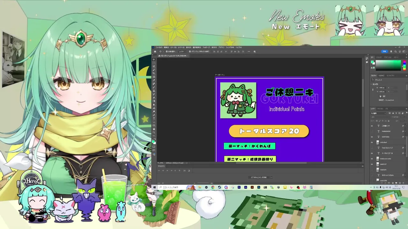
Task: Show the hidden Total Score 7.17 layer
Action: (x=372, y=148)
